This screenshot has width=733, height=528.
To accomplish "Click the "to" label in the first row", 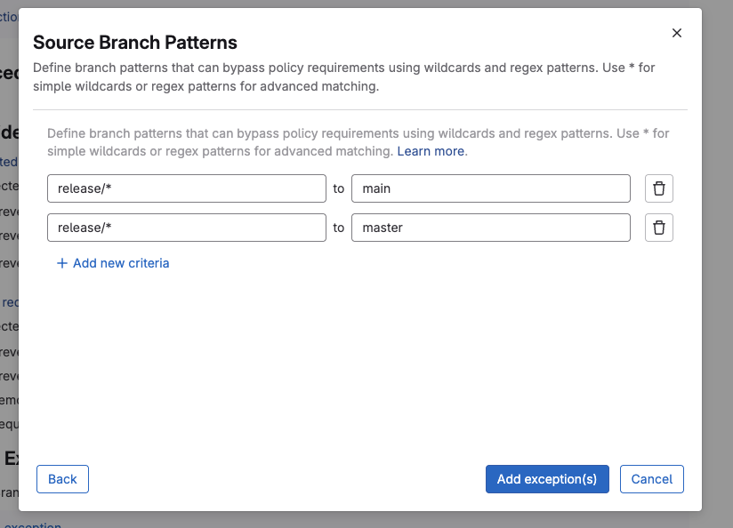I will tap(339, 188).
